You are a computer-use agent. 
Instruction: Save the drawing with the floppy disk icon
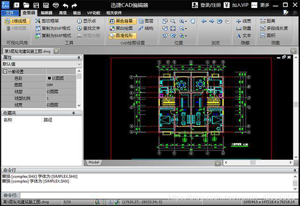(x=36, y=5)
